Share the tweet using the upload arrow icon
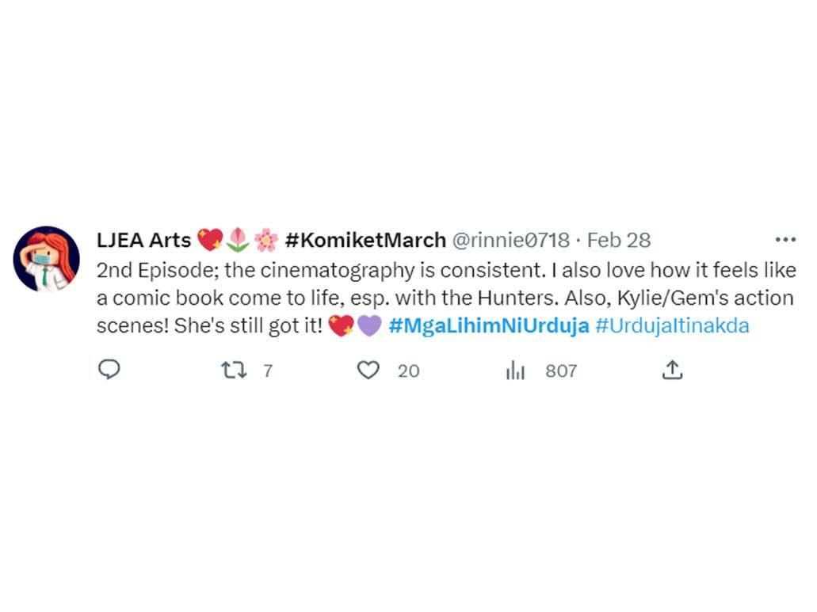This screenshot has height=612, width=817. (672, 370)
